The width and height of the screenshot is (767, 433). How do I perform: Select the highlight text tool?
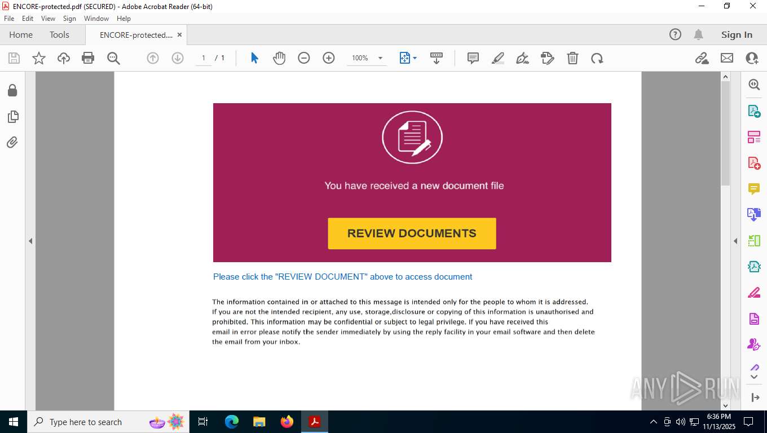point(498,58)
